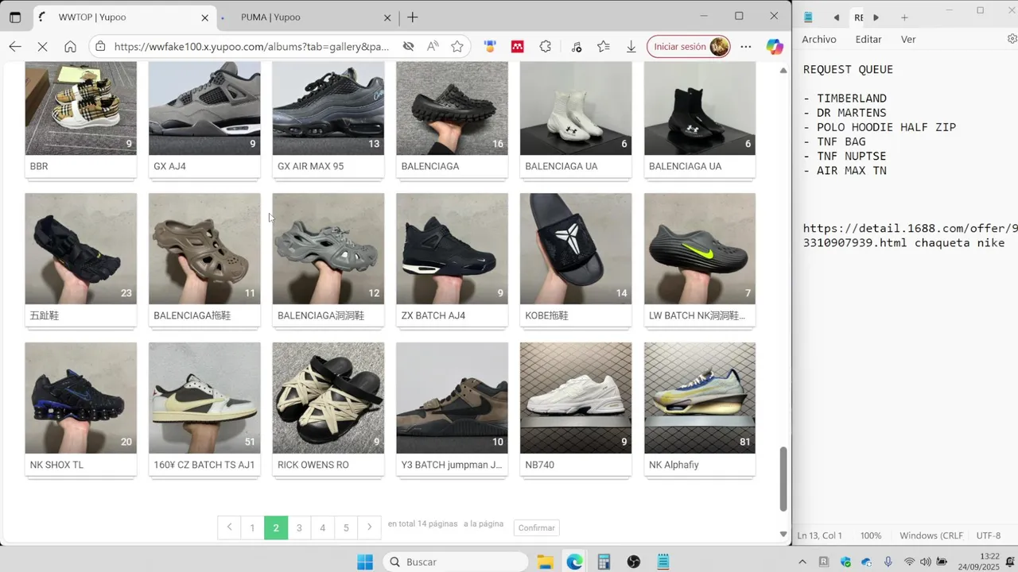Open the NB740 album thumbnail
Screen dimensions: 1018x572
576,398
